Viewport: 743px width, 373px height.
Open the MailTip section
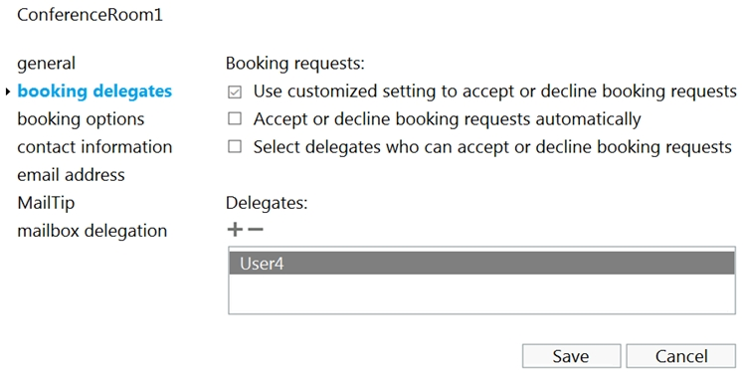pyautogui.click(x=46, y=203)
